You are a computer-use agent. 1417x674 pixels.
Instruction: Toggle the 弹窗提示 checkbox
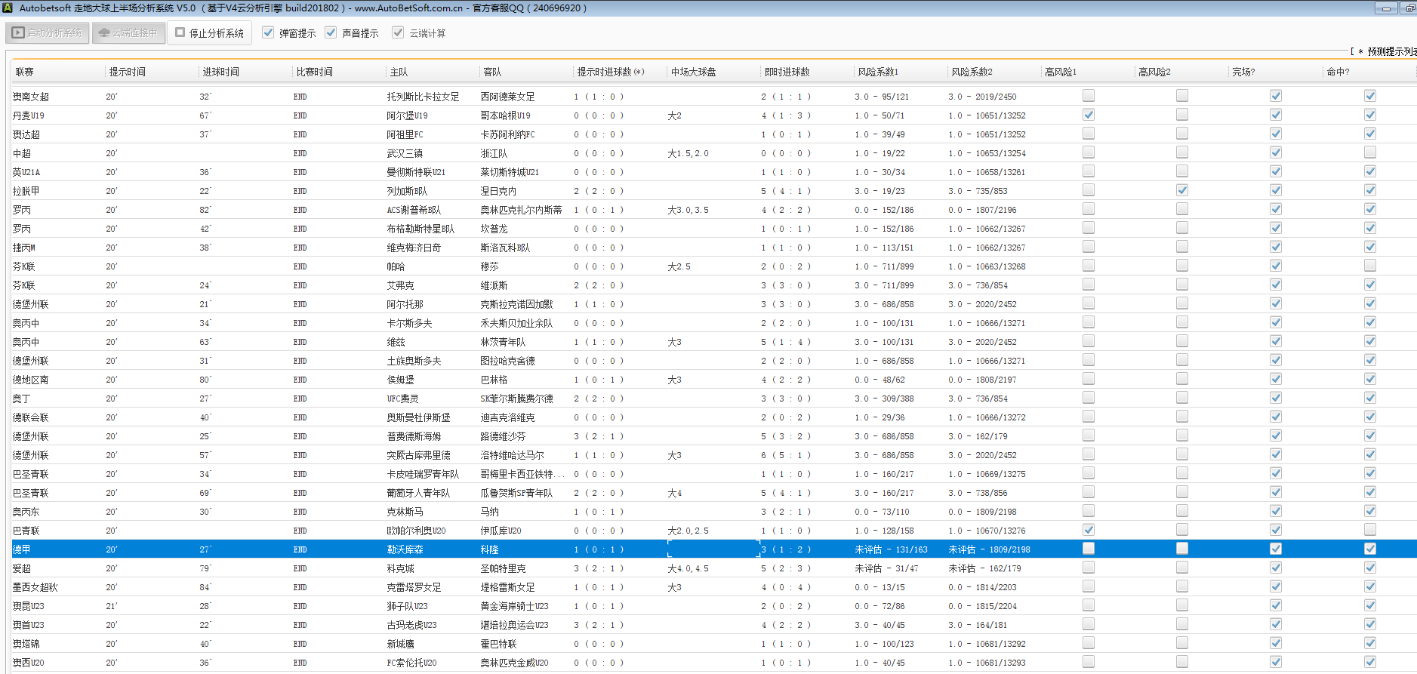pyautogui.click(x=268, y=32)
